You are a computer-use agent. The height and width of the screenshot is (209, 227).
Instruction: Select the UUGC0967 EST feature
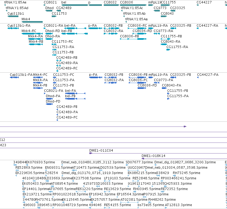click(x=133, y=170)
